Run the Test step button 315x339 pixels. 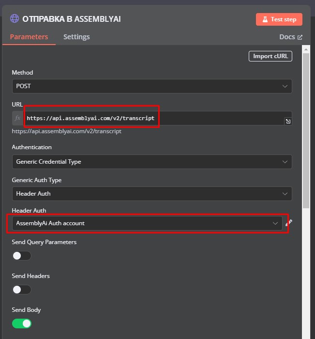pos(279,19)
